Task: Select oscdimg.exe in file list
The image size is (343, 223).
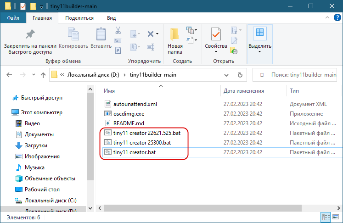Action: [x=129, y=114]
